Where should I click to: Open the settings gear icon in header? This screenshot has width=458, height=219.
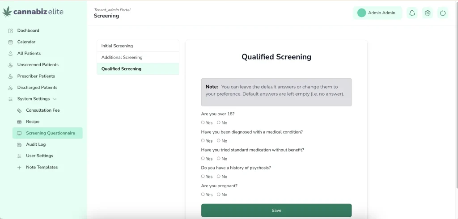427,13
